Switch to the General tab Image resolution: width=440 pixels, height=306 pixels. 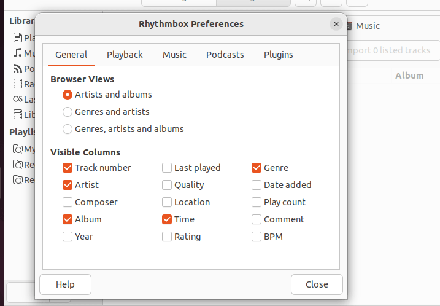tap(71, 55)
